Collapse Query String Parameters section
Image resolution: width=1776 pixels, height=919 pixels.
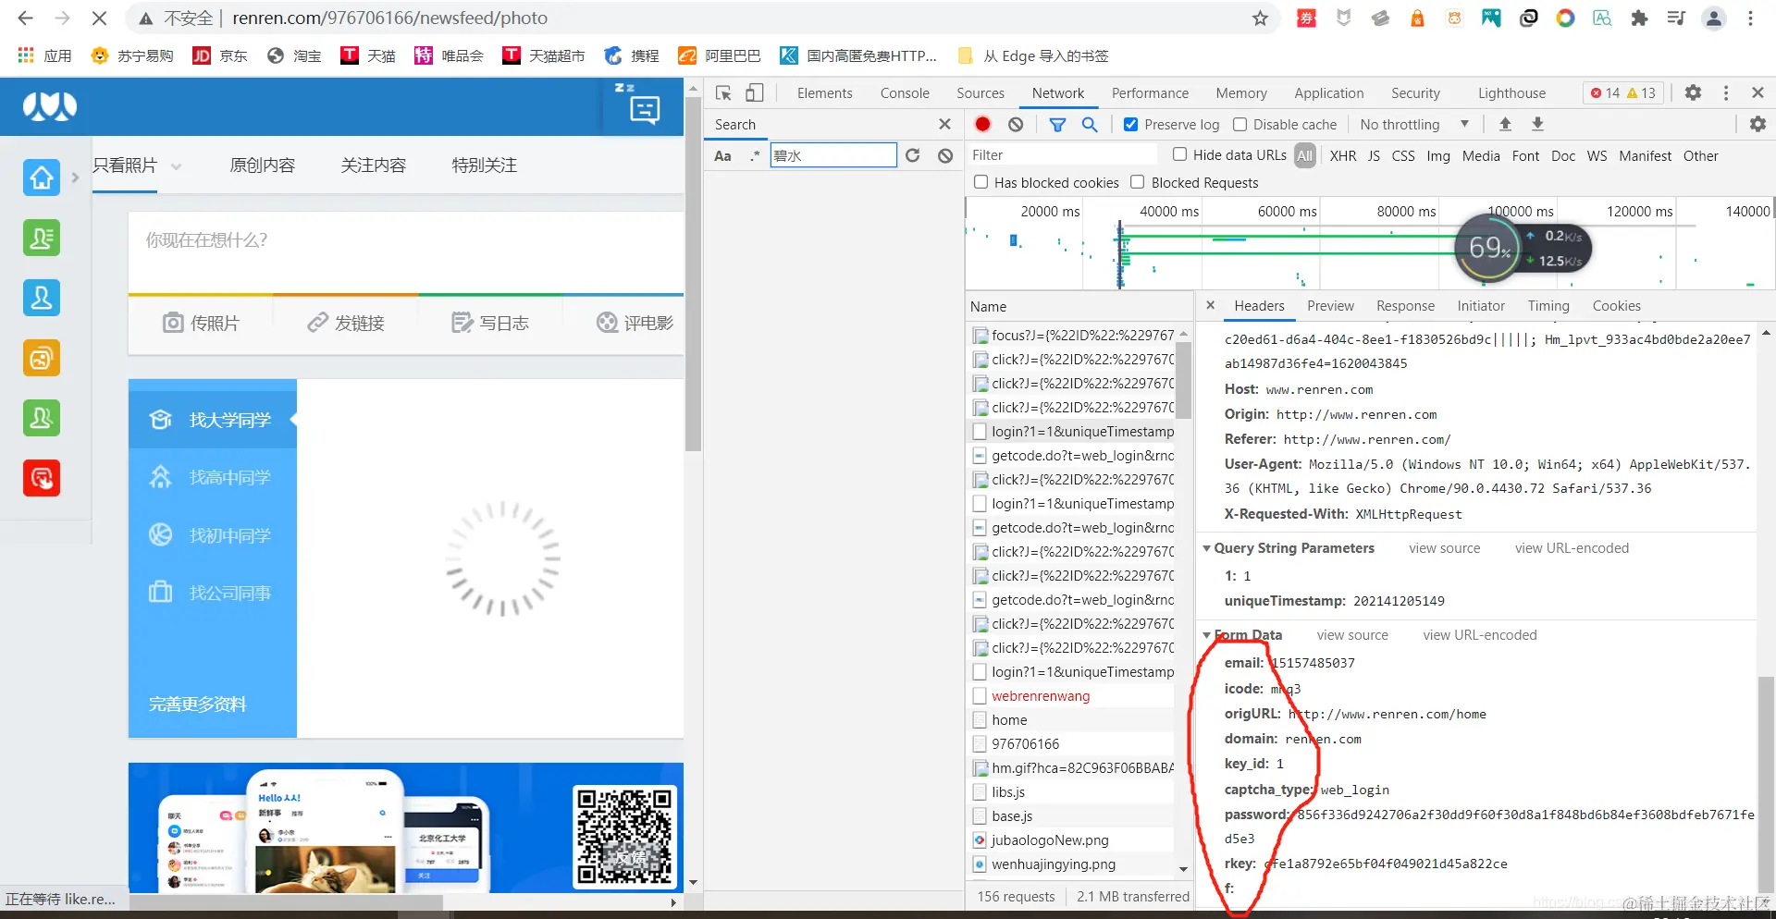click(x=1206, y=548)
